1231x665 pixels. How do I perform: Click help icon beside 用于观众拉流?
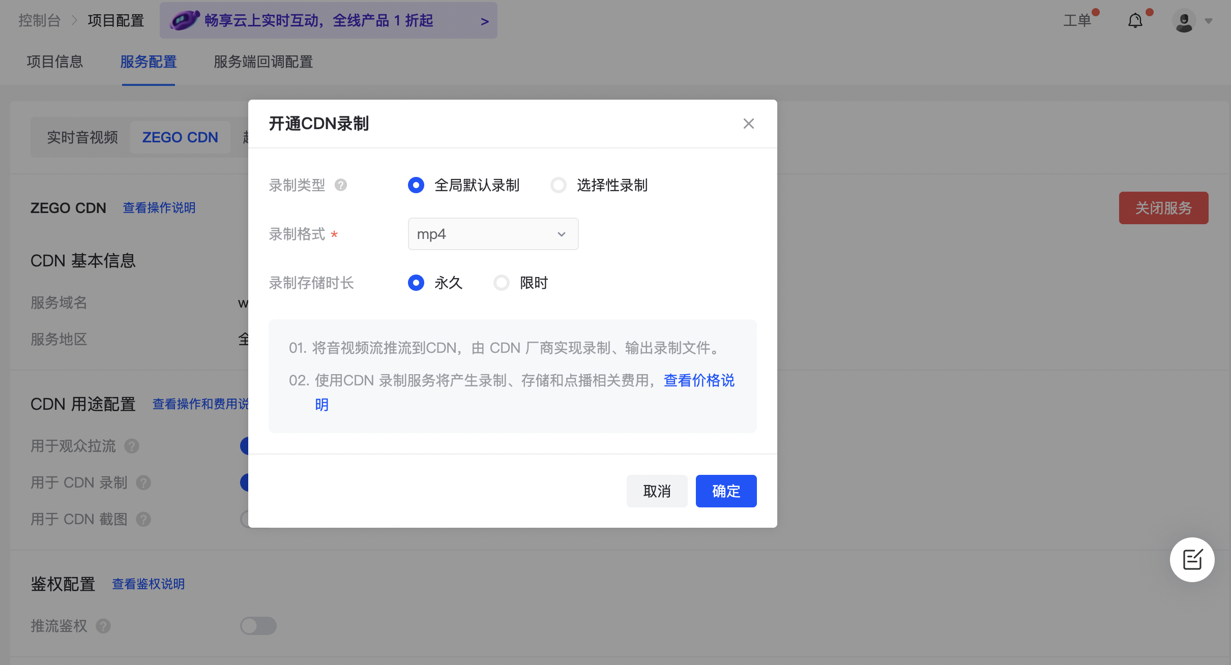coord(132,446)
